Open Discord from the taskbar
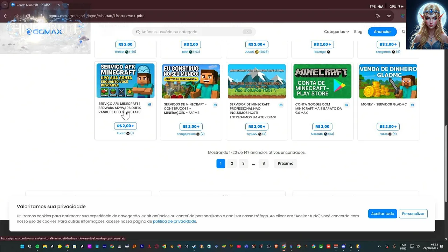The image size is (448, 252). pyautogui.click(x=343, y=246)
